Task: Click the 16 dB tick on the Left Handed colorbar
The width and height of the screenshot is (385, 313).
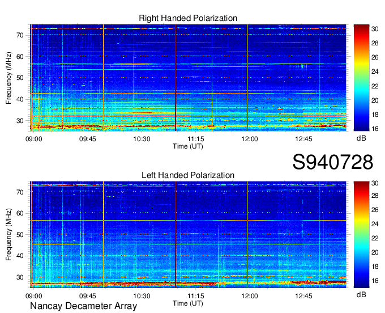Action: [x=375, y=281]
